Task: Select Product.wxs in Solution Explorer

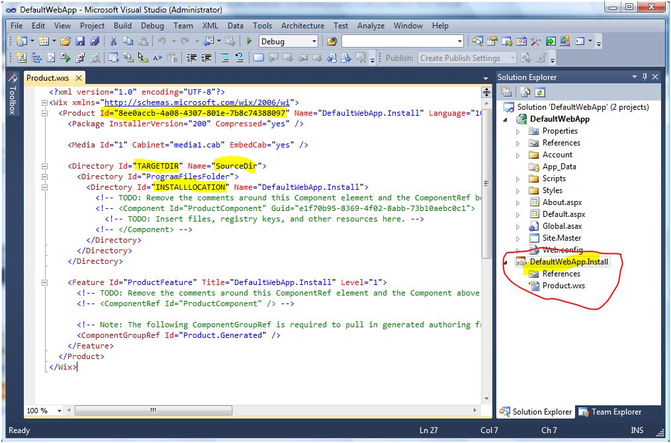Action: [x=563, y=286]
